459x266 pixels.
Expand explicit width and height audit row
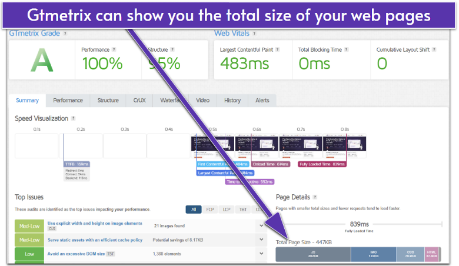tap(261, 225)
